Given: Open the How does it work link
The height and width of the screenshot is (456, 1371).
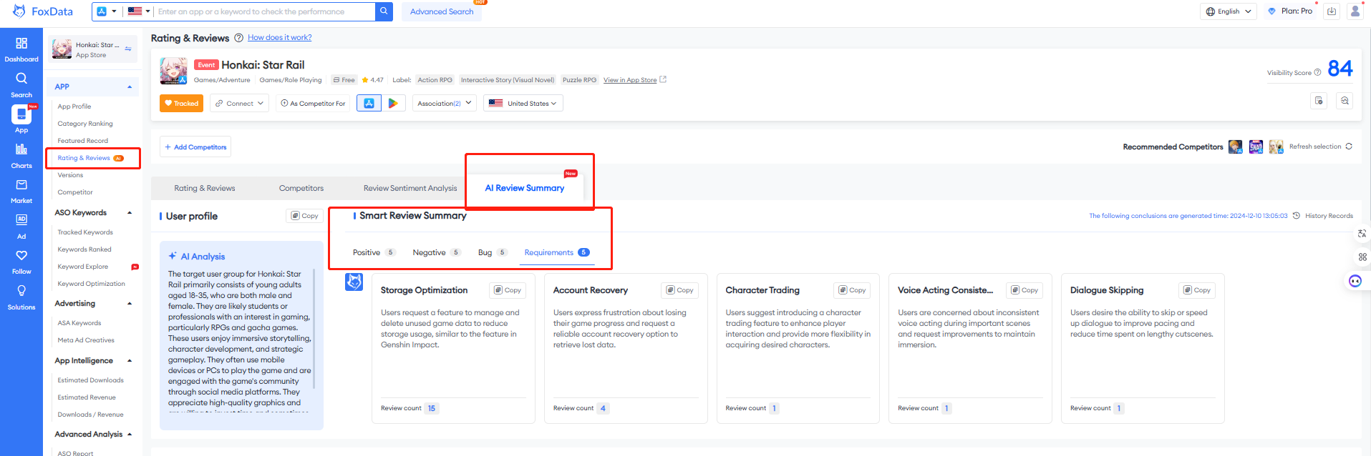Looking at the screenshot, I should pos(280,38).
